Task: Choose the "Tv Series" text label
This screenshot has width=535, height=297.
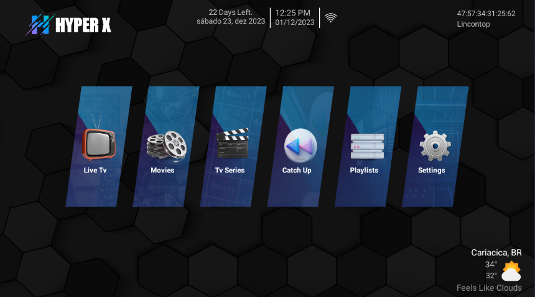Action: coord(230,170)
